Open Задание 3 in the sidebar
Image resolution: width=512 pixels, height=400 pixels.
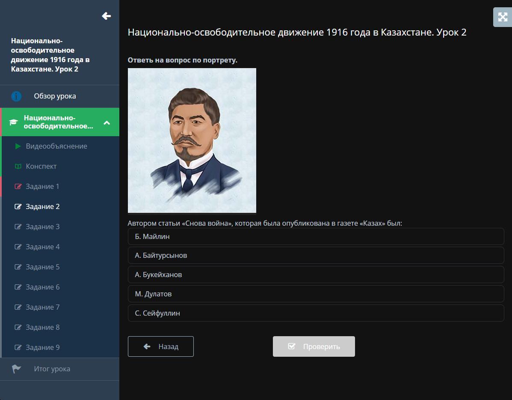pos(42,227)
